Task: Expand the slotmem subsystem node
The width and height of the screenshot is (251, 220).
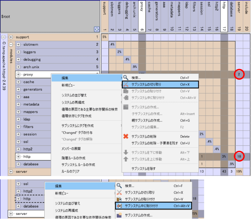Action: point(18,45)
